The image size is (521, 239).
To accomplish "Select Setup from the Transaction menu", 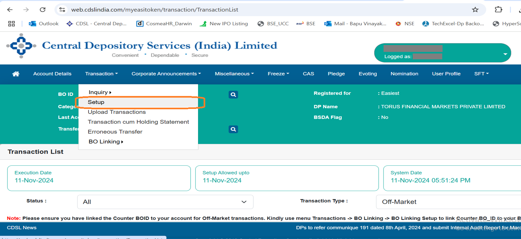I will [96, 102].
